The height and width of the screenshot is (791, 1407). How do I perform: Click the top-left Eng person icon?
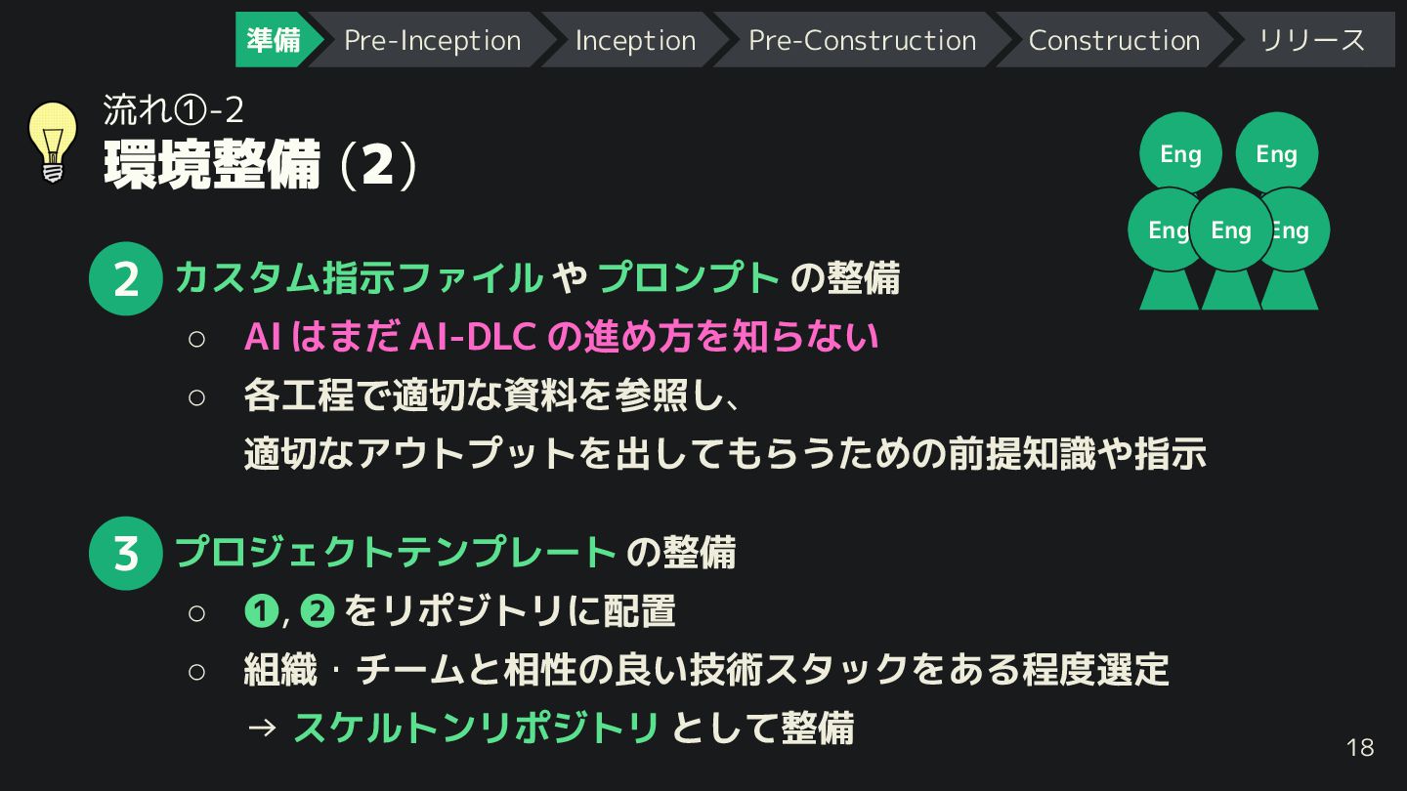tap(1180, 153)
